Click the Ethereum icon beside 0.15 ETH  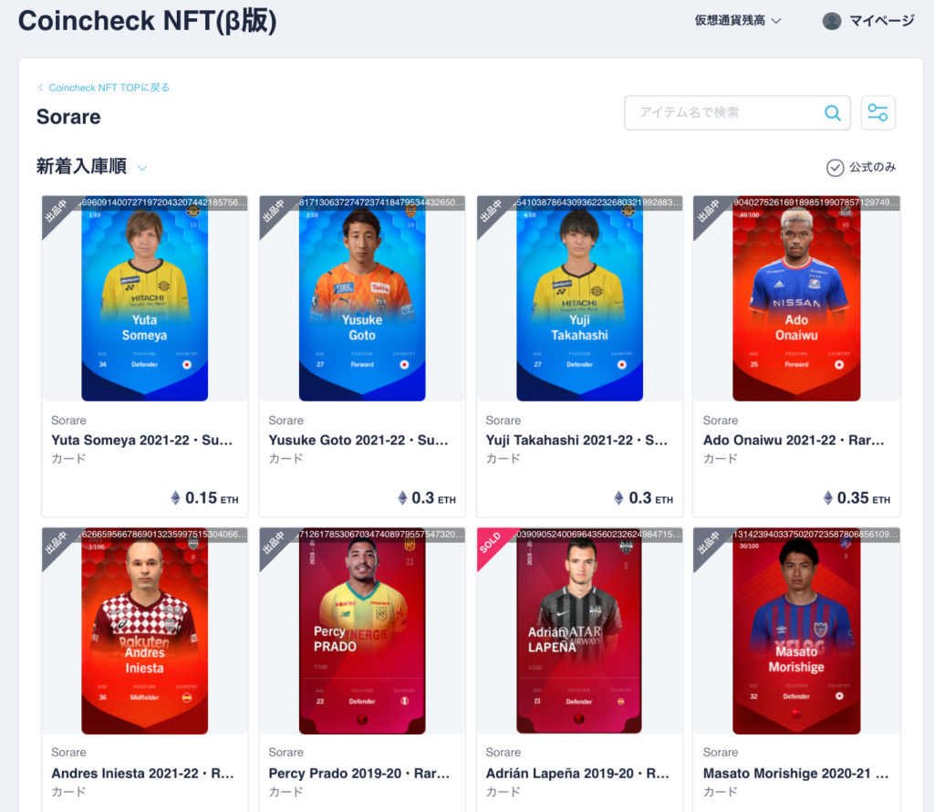tap(175, 498)
